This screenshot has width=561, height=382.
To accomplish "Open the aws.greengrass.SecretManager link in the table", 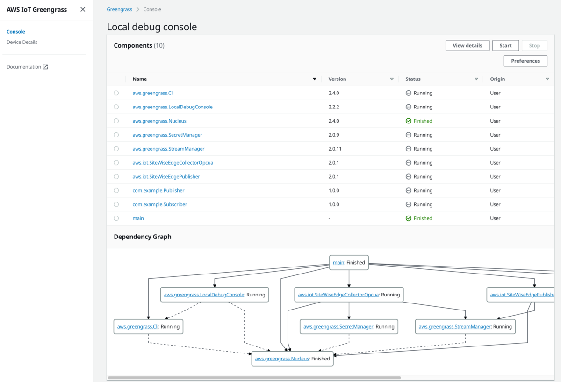I will 167,135.
